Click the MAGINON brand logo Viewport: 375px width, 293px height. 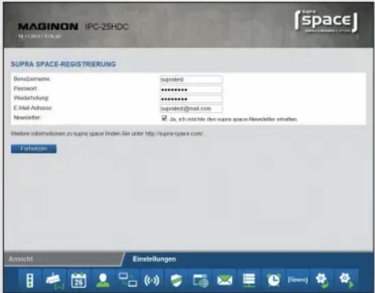[48, 26]
